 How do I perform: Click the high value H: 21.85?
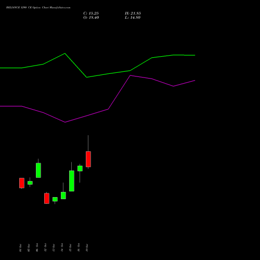tap(133, 14)
